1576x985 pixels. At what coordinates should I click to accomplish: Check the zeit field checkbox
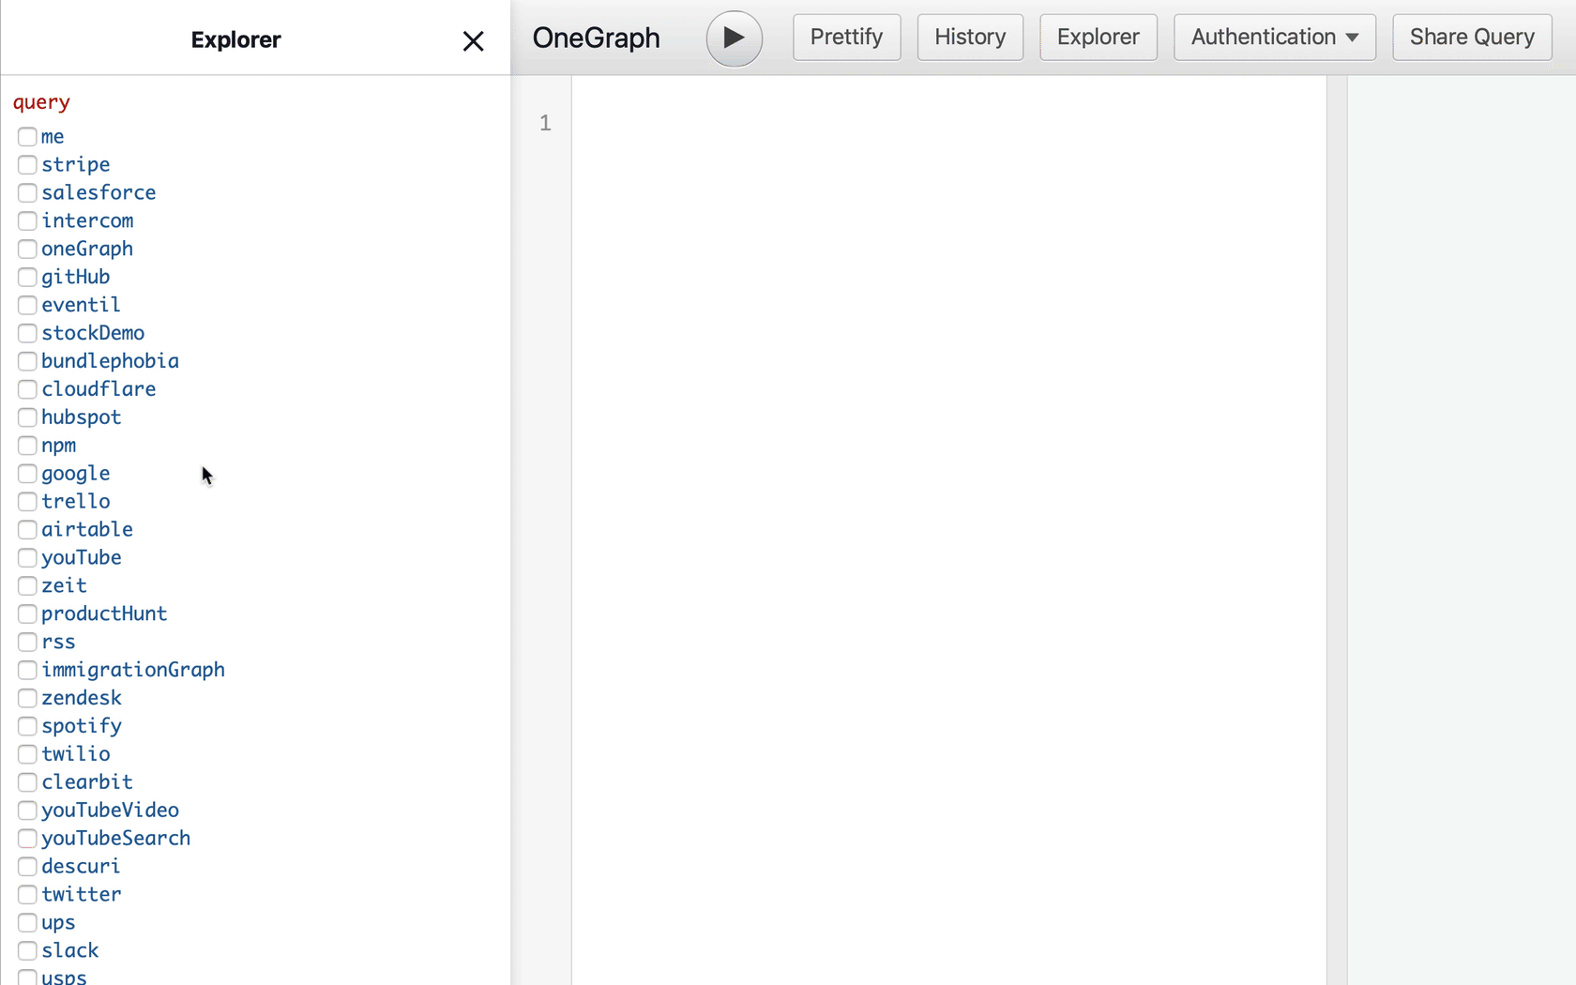tap(27, 586)
